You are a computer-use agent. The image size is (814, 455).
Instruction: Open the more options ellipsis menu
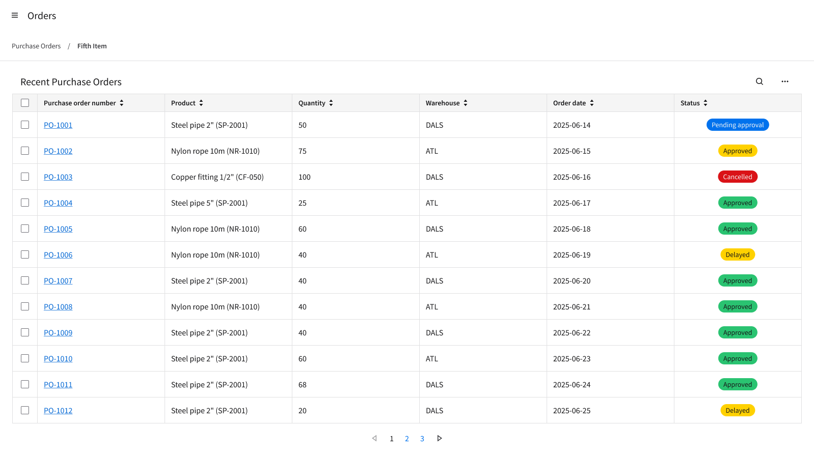tap(784, 81)
